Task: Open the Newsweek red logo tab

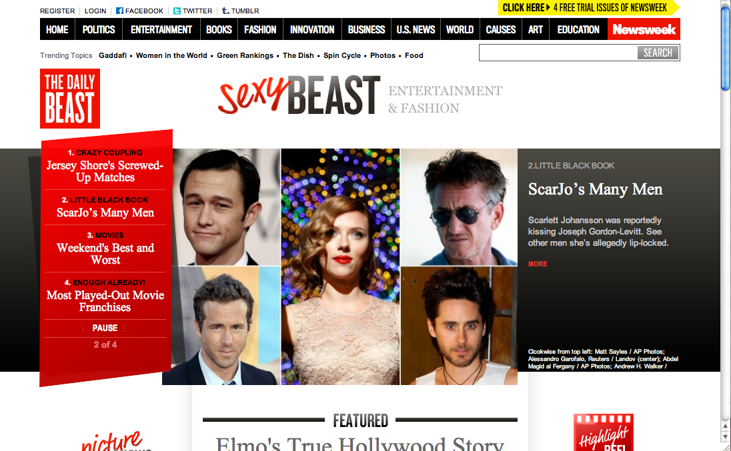Action: click(x=644, y=29)
